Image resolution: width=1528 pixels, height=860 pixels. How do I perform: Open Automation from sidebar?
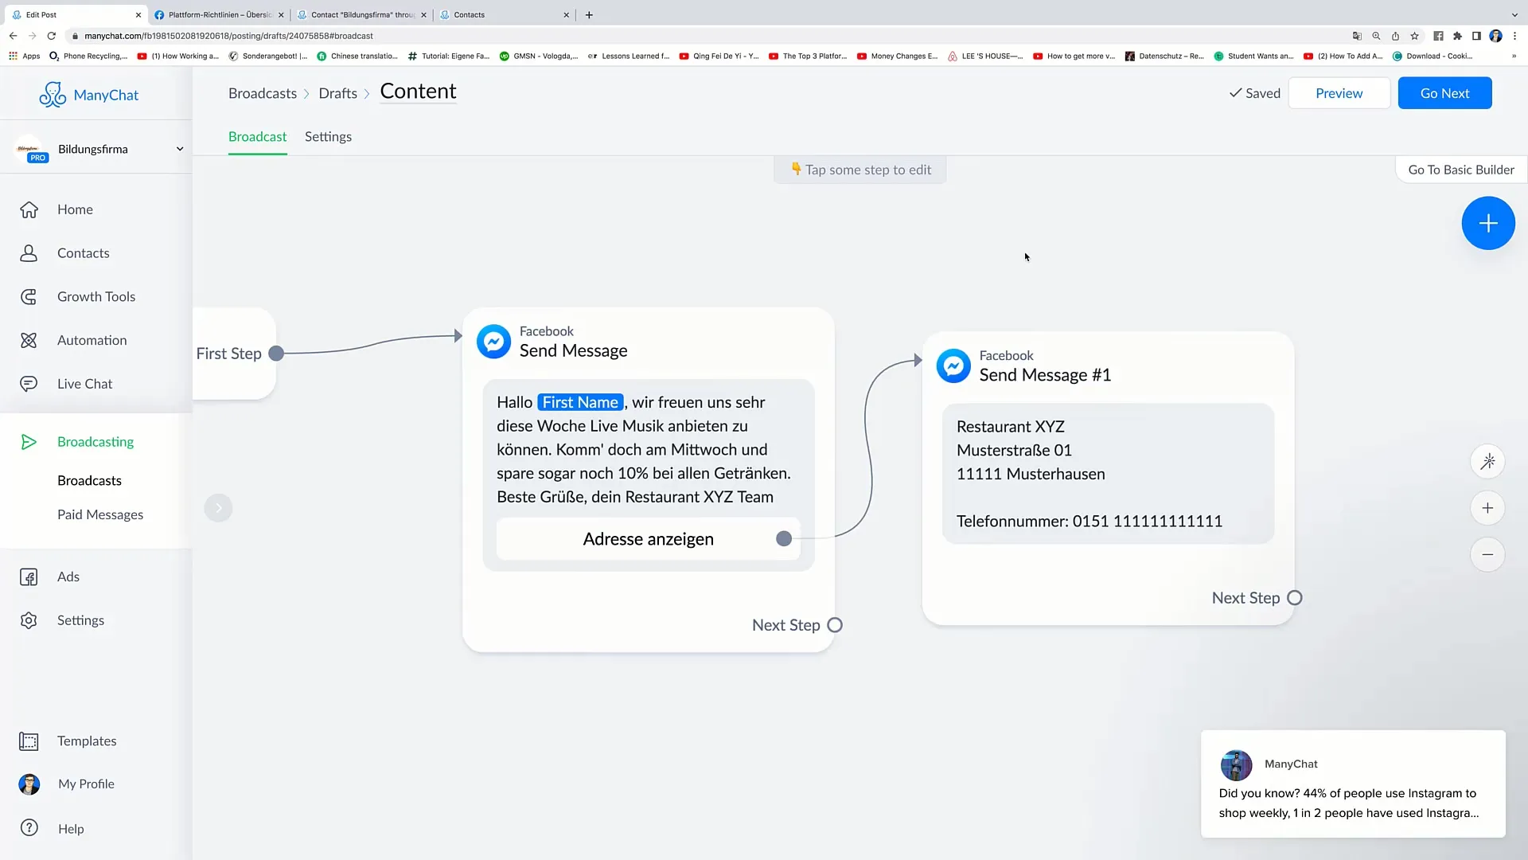(x=92, y=339)
